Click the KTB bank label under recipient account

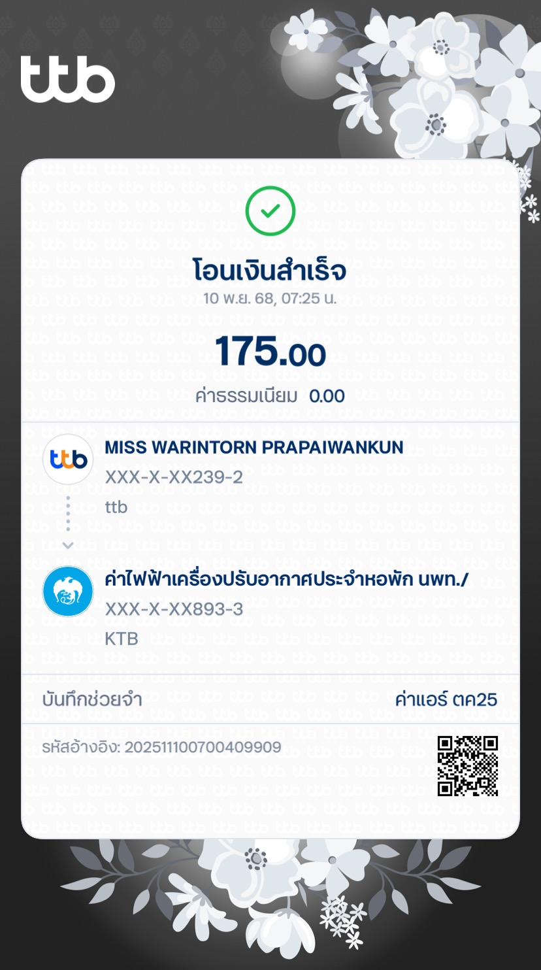122,639
